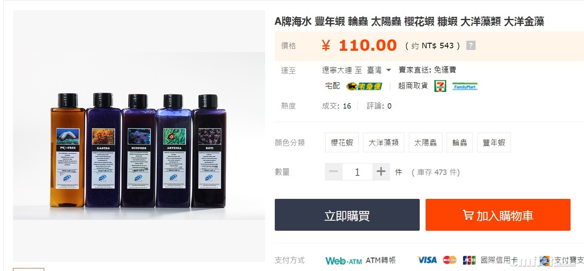
Task: Click the quantity input field
Action: point(357,172)
